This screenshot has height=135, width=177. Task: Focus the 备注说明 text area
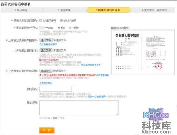pyautogui.click(x=79, y=108)
